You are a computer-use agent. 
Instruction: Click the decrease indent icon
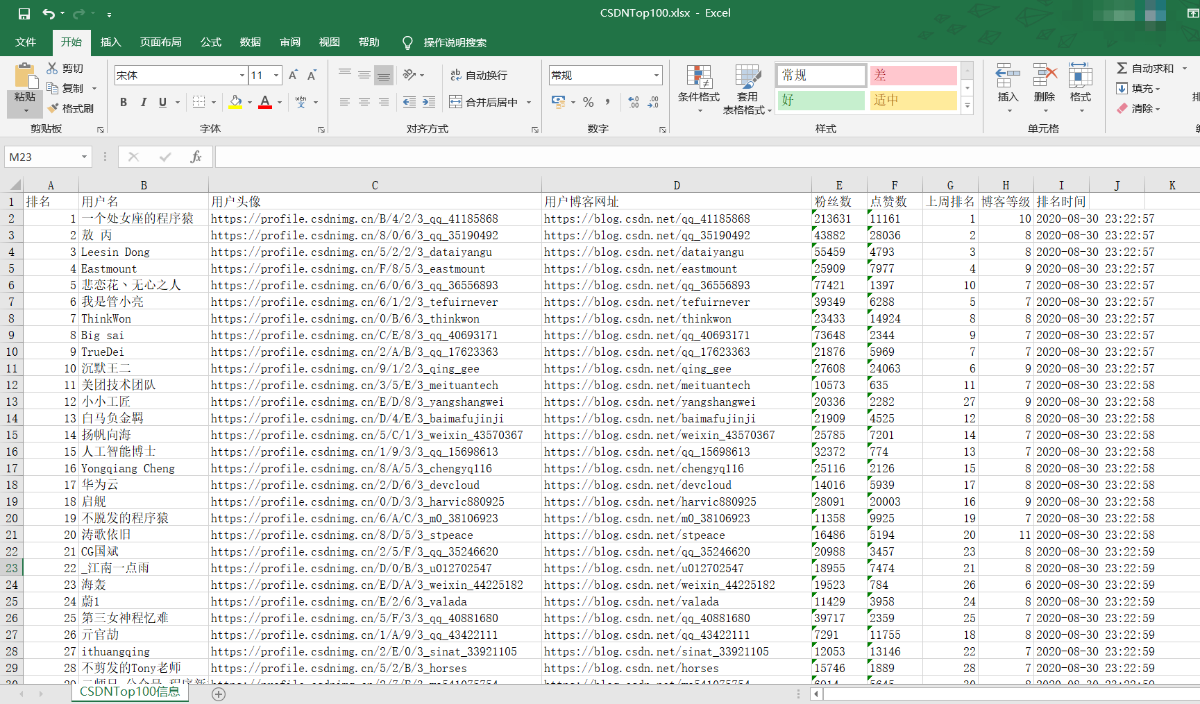click(409, 102)
